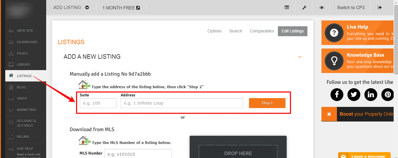Screen dimensions: 398x158
Task: Open the 1 Month Free link
Action: [121, 8]
